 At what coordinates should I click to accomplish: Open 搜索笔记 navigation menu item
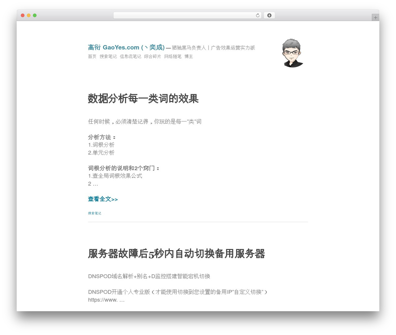coord(108,57)
